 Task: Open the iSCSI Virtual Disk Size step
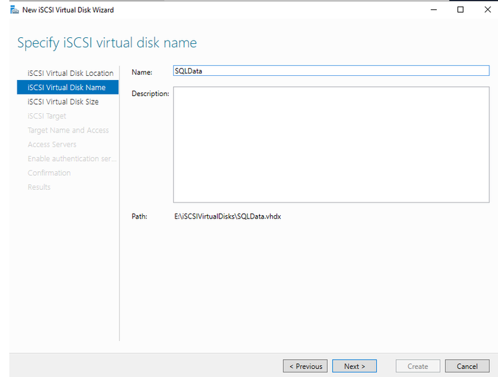63,102
